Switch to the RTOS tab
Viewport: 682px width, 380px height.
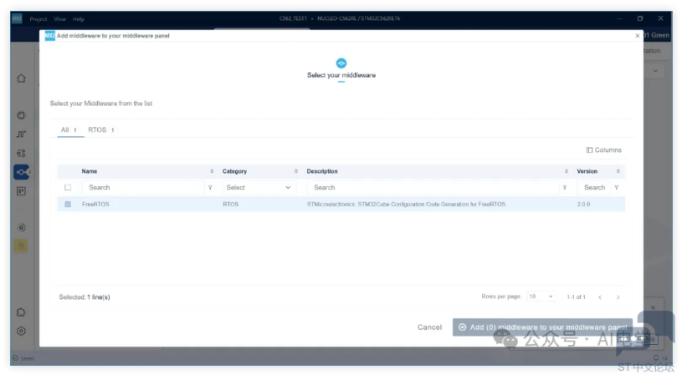(100, 130)
